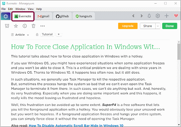
Task: Delete note with trash icon
Action: click(34, 26)
